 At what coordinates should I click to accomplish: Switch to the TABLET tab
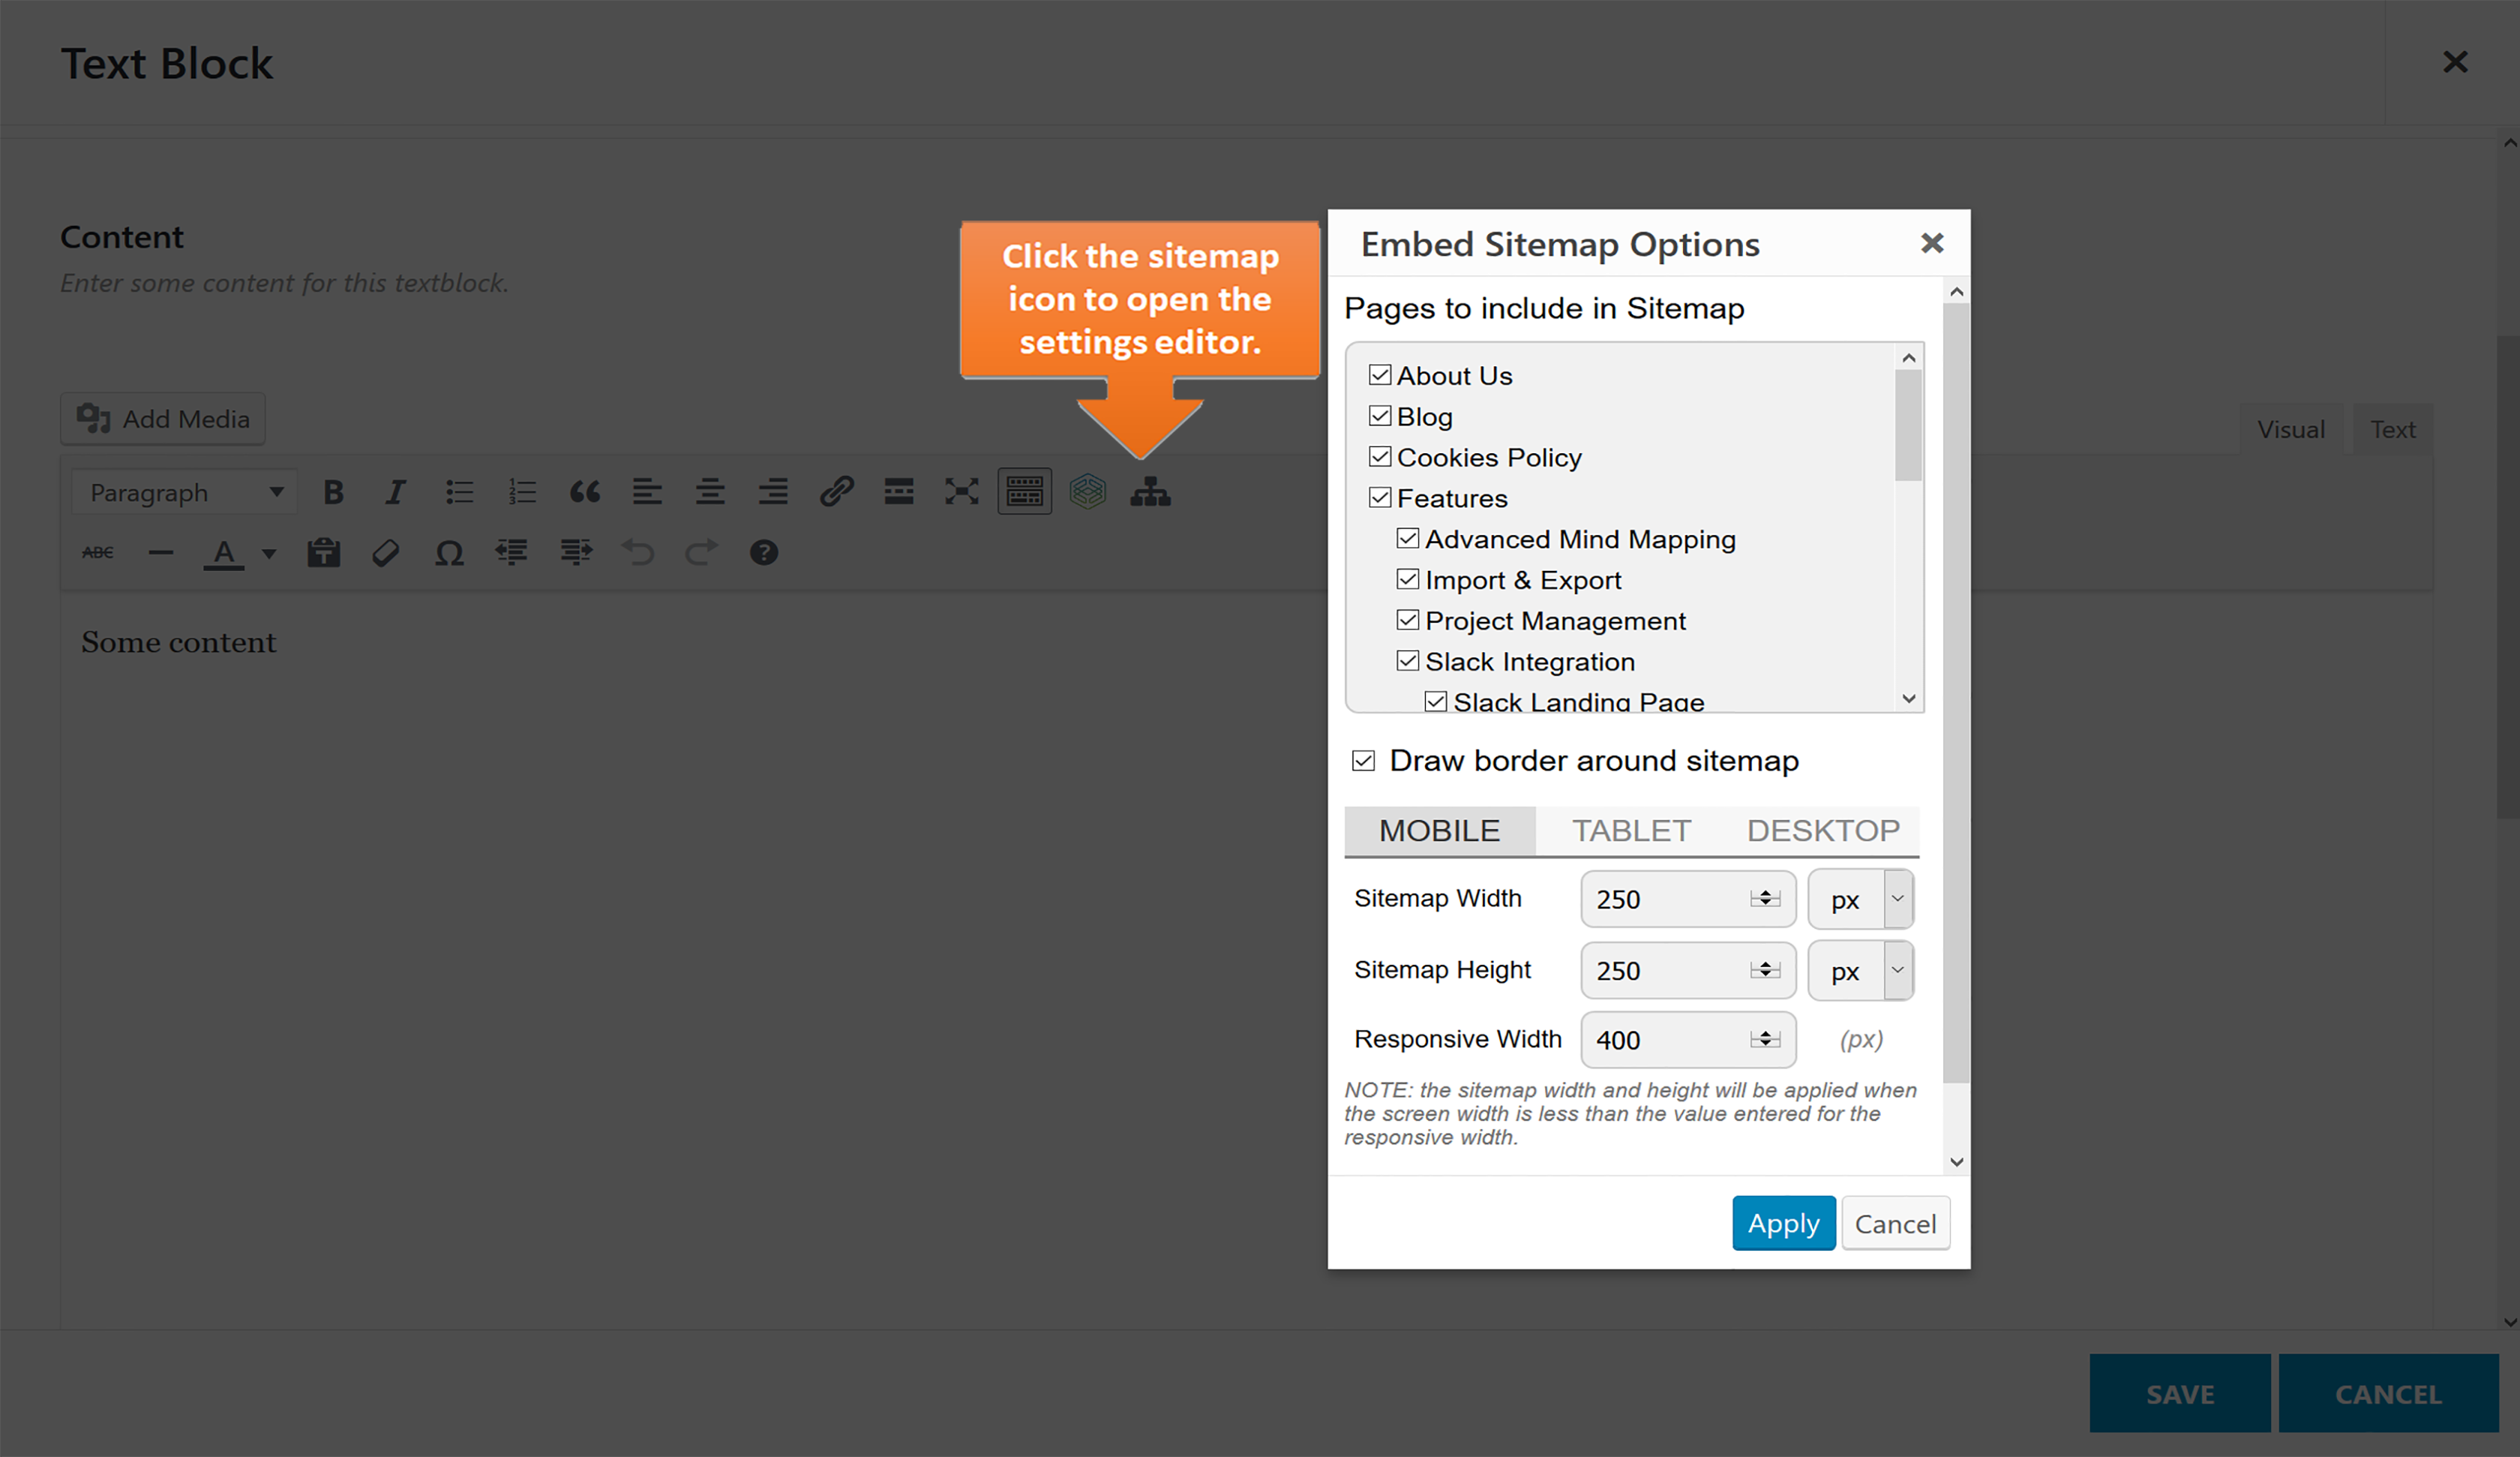coord(1631,831)
